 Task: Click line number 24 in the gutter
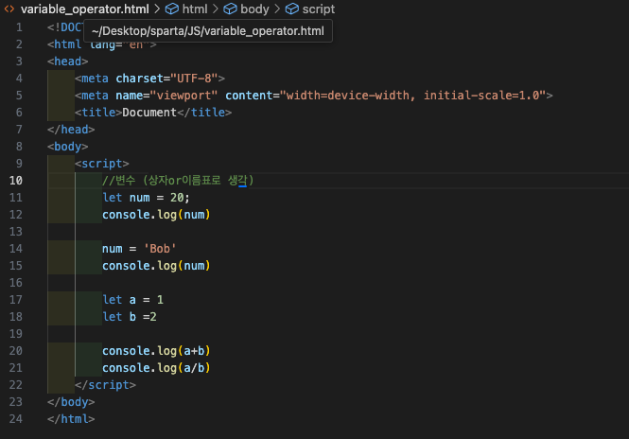tap(16, 419)
